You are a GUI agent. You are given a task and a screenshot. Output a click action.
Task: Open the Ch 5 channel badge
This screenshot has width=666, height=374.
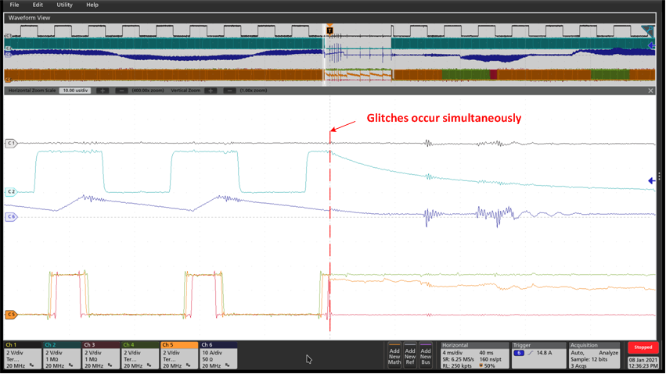coord(178,355)
